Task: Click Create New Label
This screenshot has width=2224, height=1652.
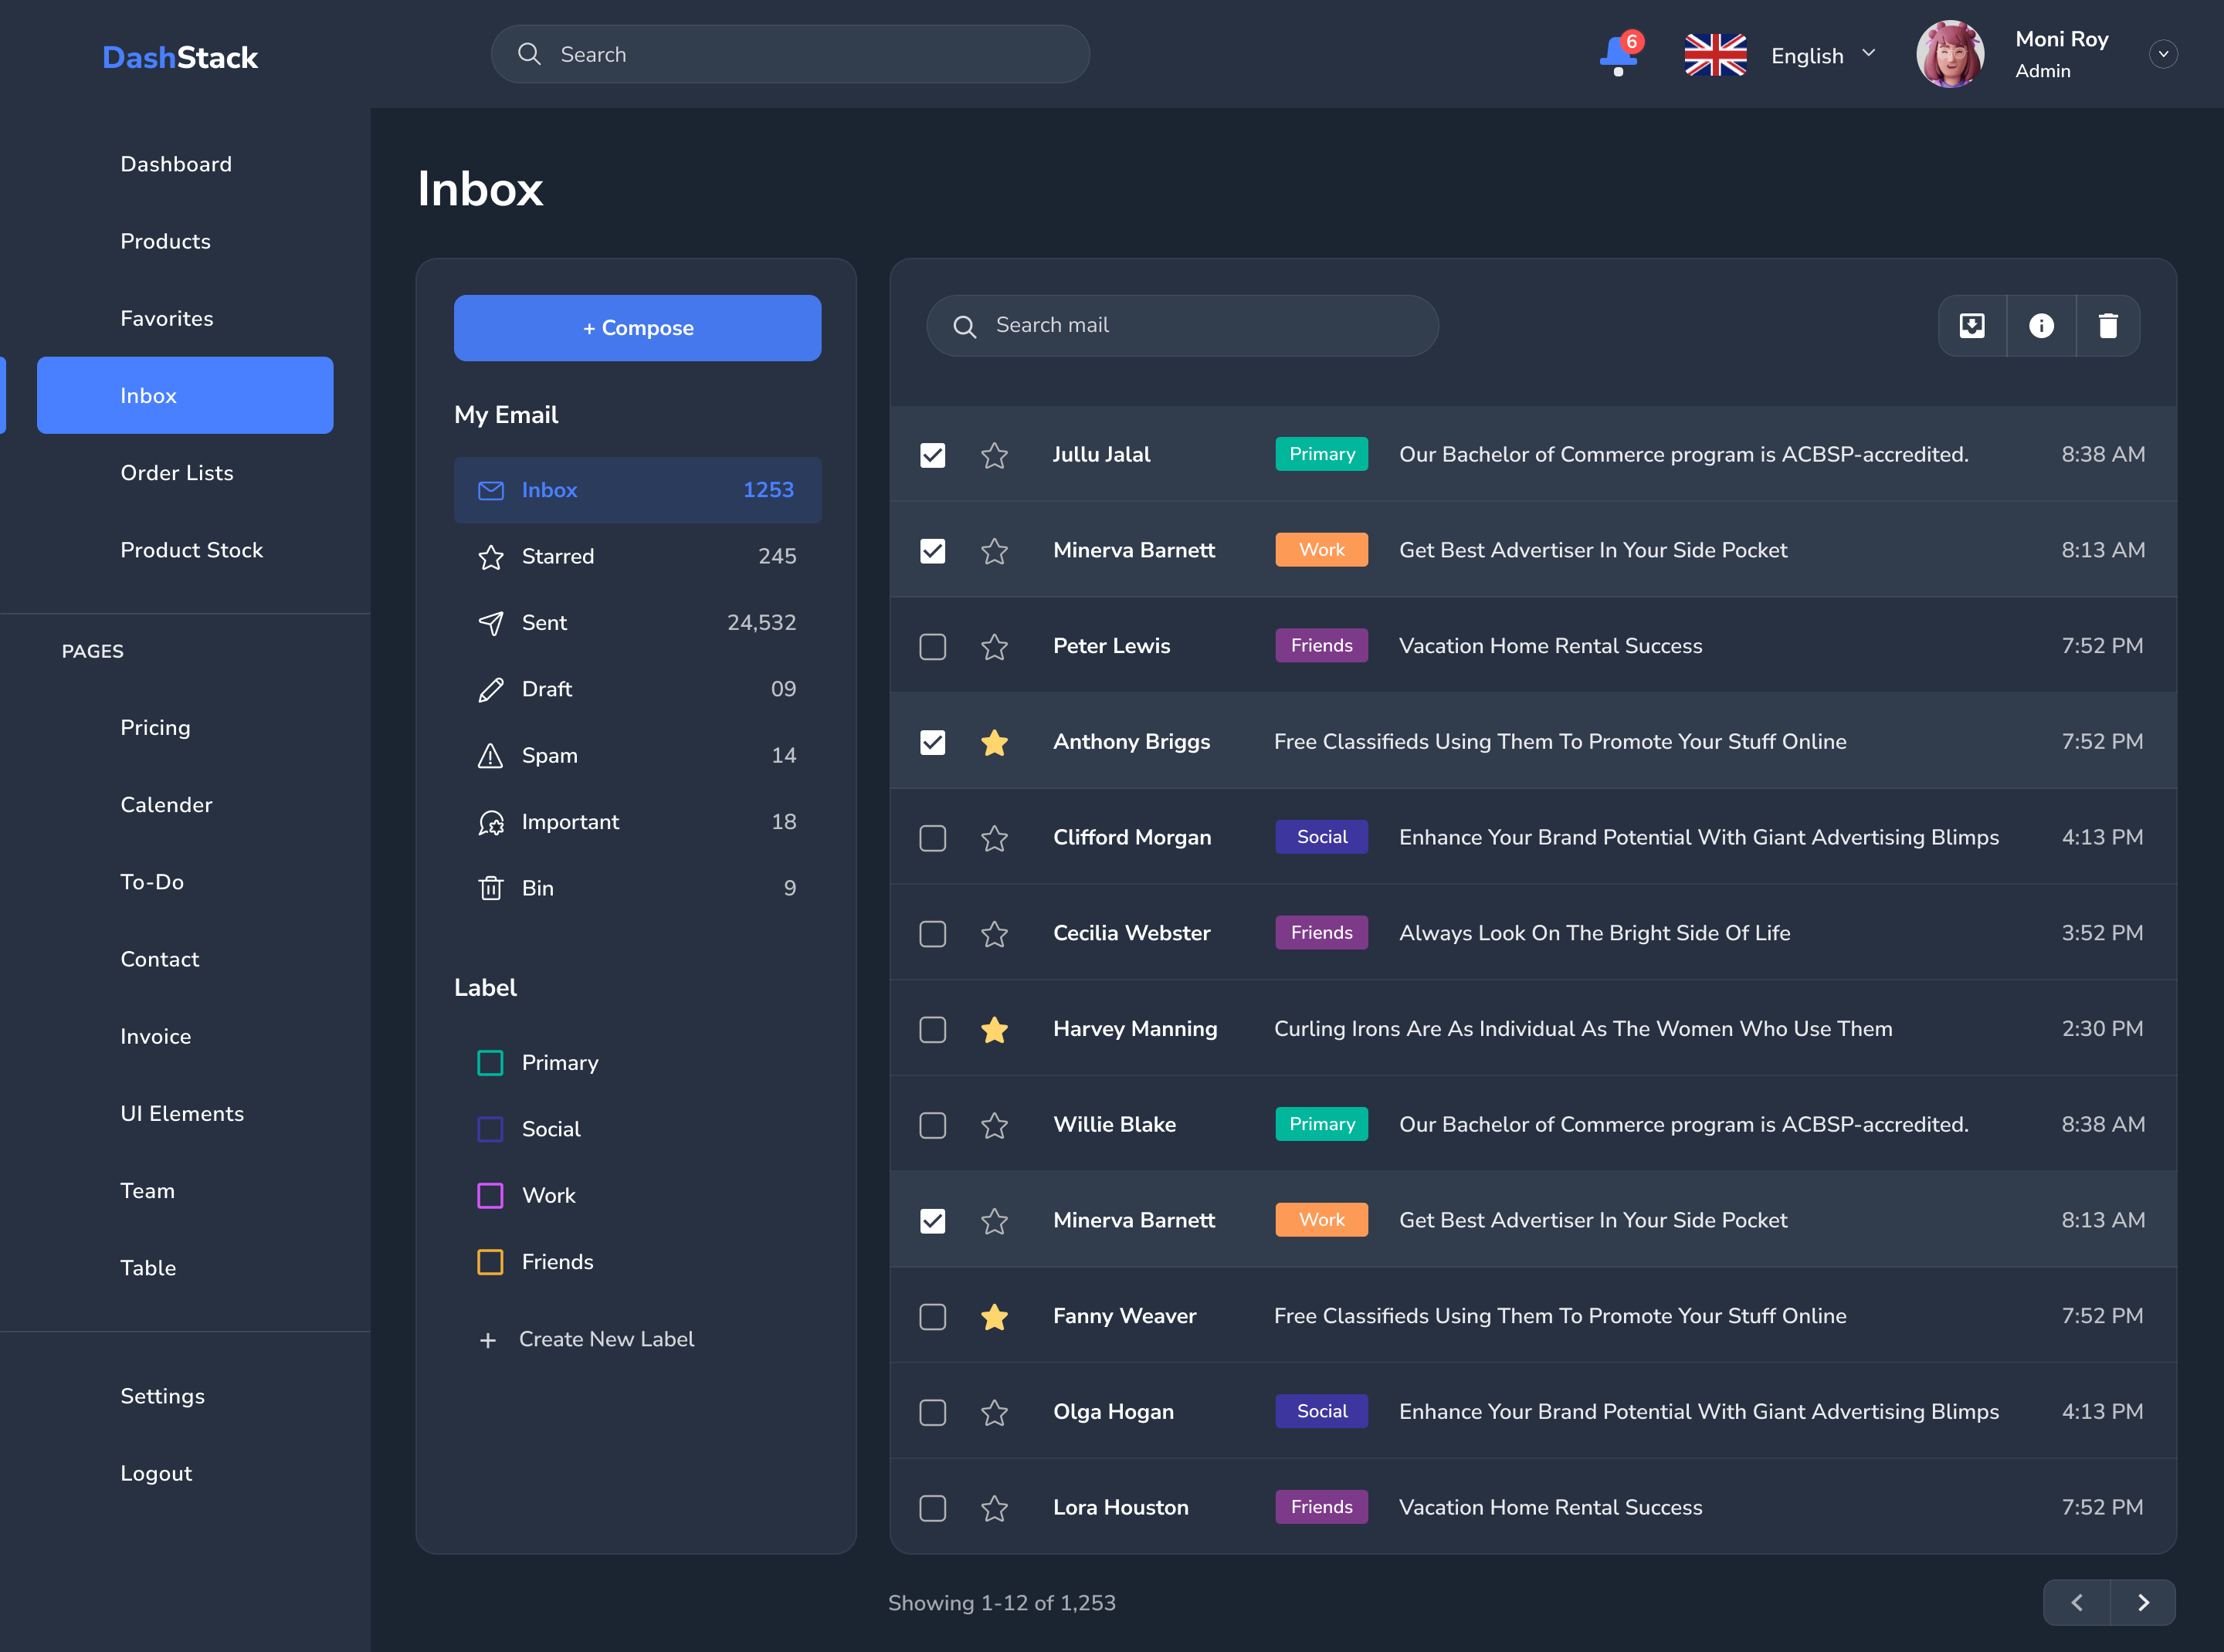Action: pos(586,1339)
